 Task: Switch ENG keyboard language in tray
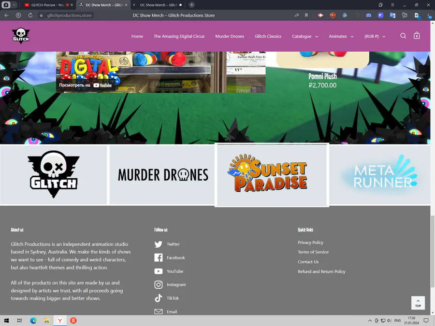tap(398, 321)
